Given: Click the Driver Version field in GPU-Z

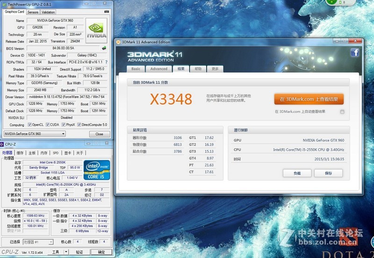Looking at the screenshot, I should [67, 97].
